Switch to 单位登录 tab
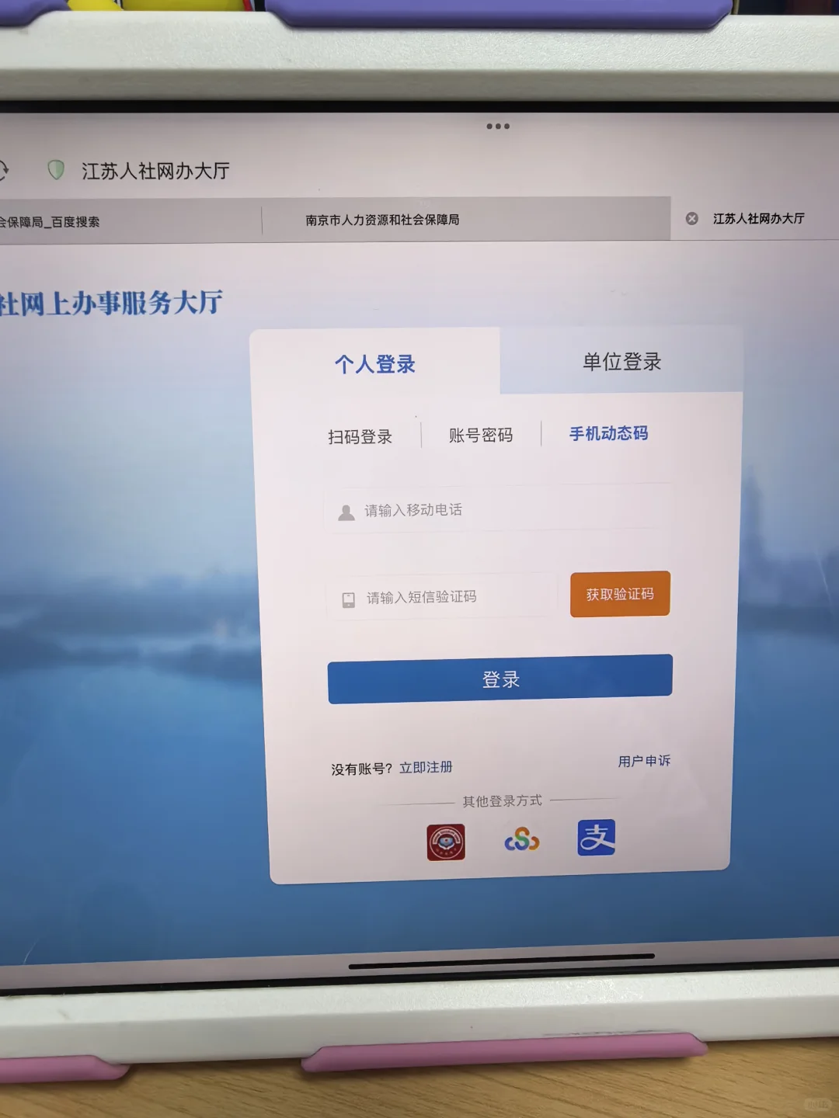Viewport: 839px width, 1118px height. pyautogui.click(x=620, y=362)
